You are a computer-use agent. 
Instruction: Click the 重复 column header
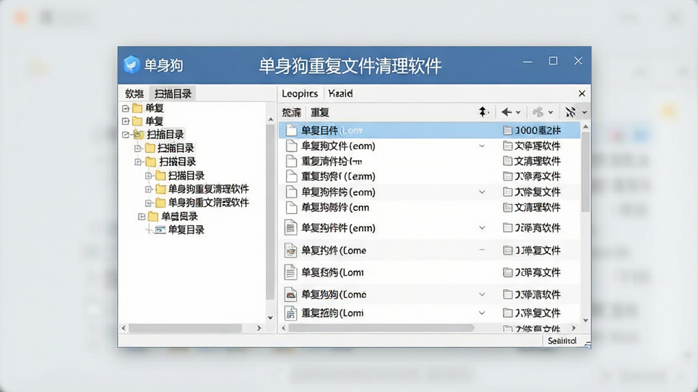[320, 112]
